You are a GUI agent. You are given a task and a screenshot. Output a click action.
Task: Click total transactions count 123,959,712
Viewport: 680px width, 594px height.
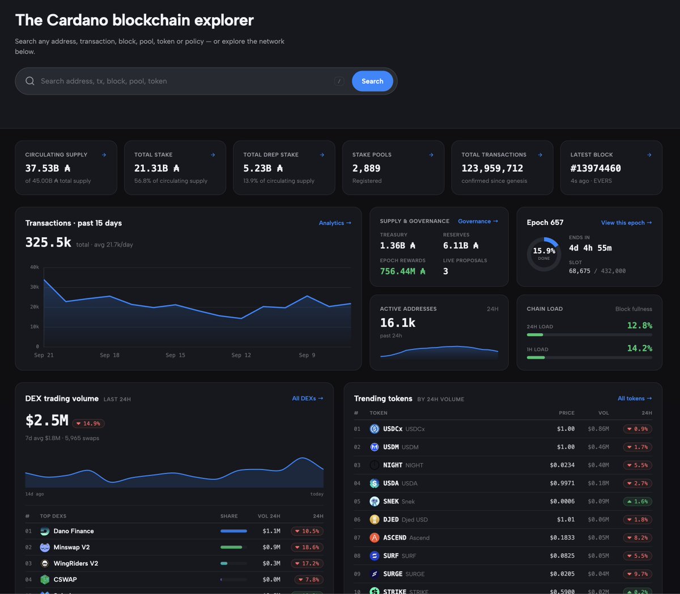492,168
